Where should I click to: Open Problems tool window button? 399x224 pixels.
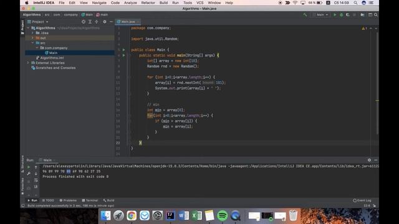68,200
